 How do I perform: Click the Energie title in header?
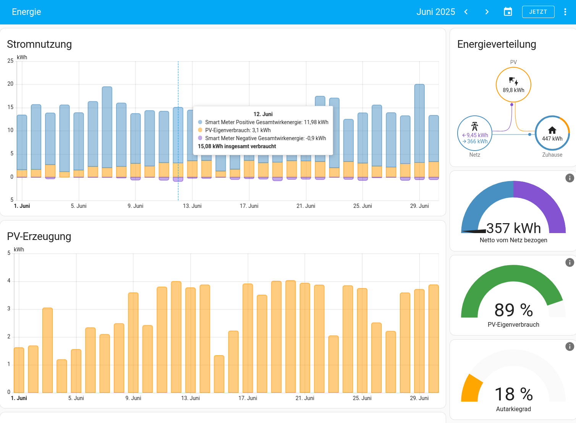point(26,12)
